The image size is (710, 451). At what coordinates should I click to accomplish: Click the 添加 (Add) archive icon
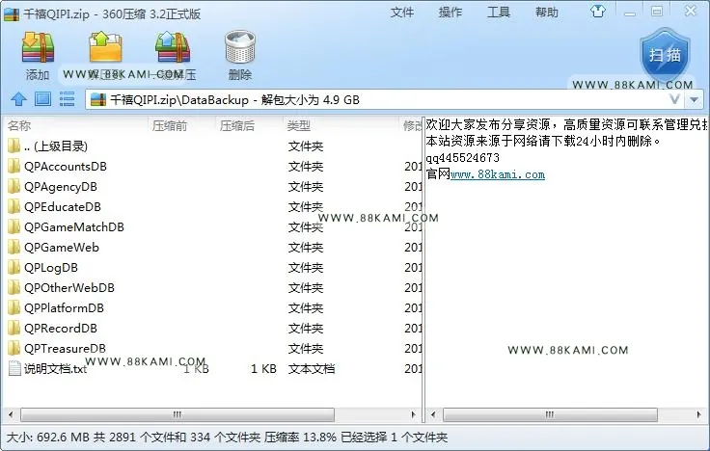tap(38, 47)
